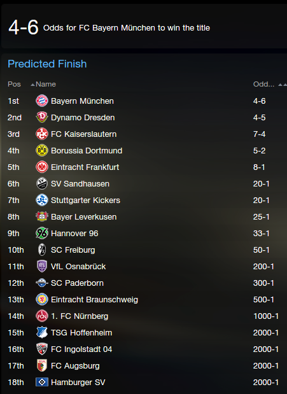Screen dimensions: 287x394
Task: Click the Bayern München club crest
Action: pyautogui.click(x=42, y=101)
